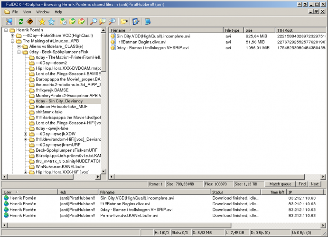328x237 pixels.
Task: Open the Download Queue toolbar icon
Action: point(63,22)
